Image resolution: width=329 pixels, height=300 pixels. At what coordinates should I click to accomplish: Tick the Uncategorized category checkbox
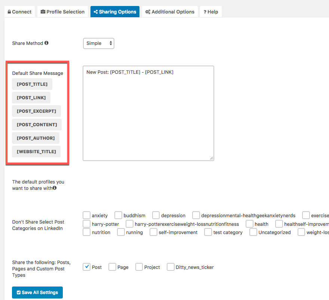(x=253, y=232)
